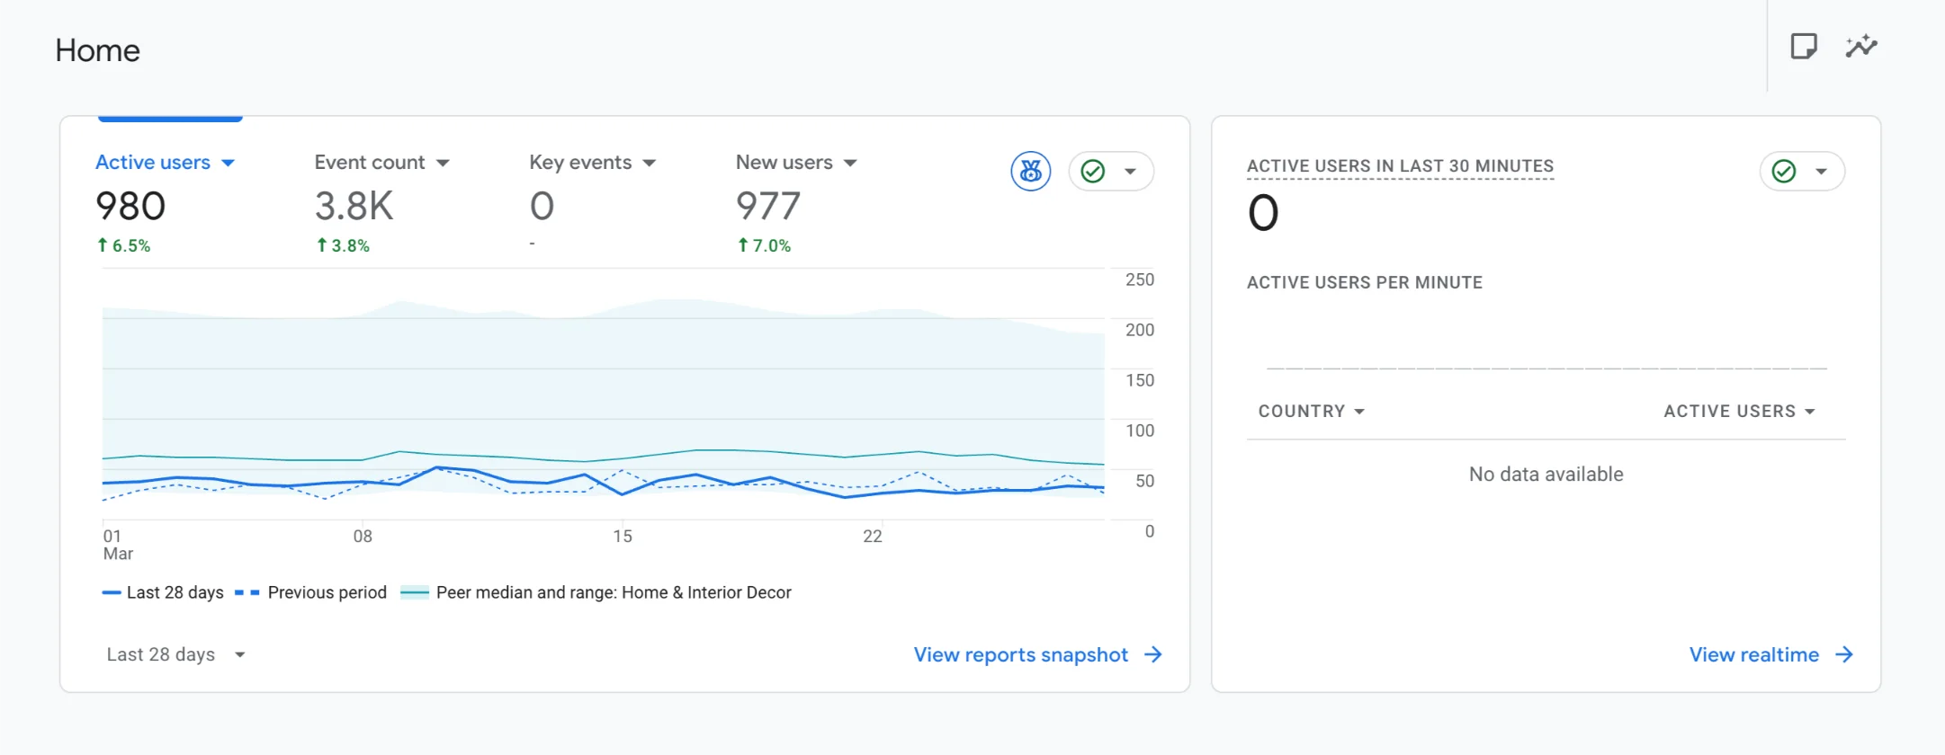
Task: Select the Key events value 0
Action: [x=542, y=206]
